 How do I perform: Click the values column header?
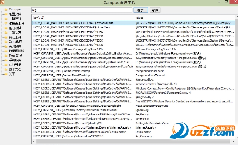[185, 18]
